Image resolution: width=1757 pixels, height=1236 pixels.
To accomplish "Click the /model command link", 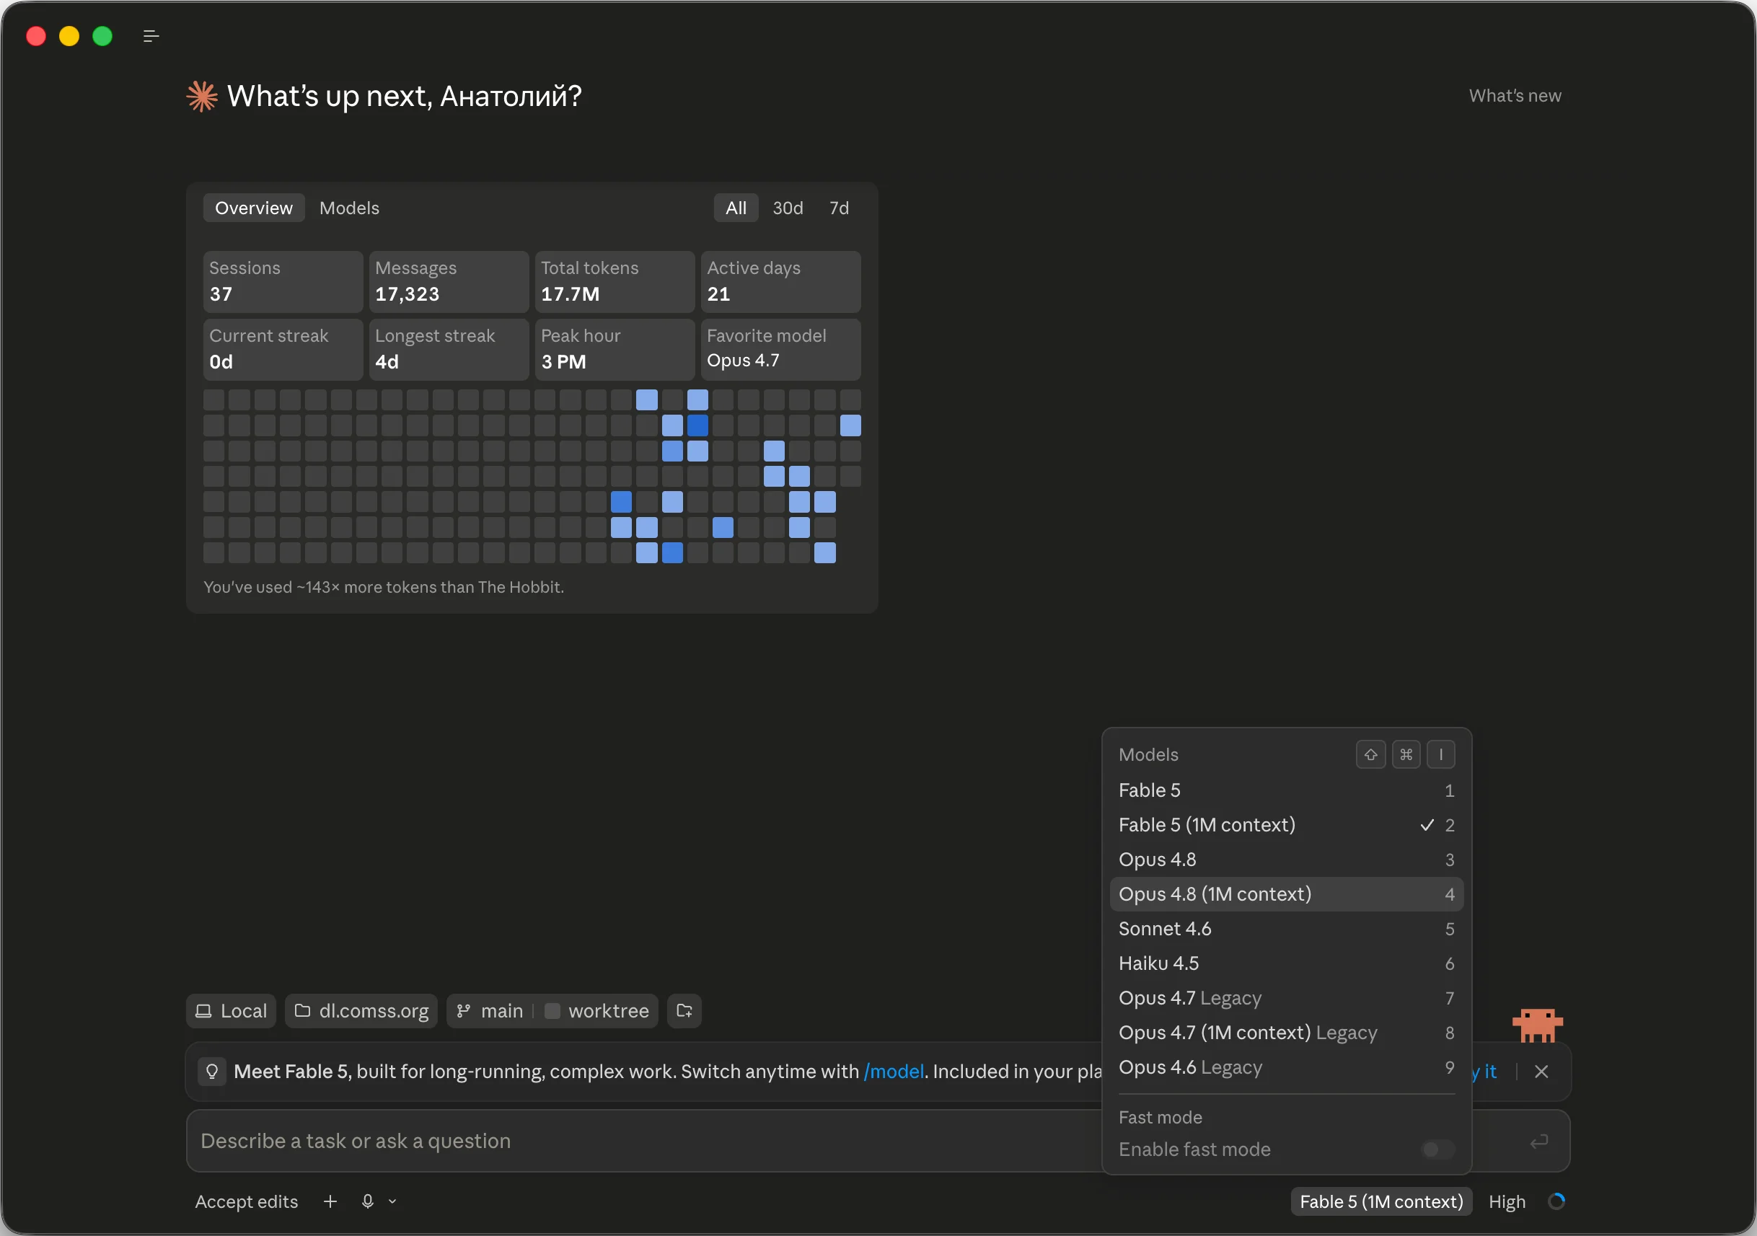I will click(x=893, y=1072).
